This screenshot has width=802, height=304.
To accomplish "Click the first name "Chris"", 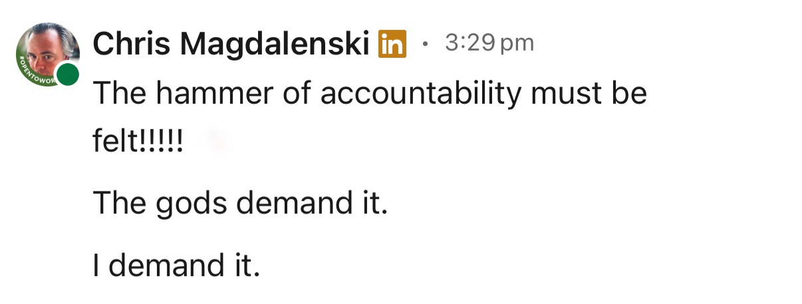I will click(132, 45).
